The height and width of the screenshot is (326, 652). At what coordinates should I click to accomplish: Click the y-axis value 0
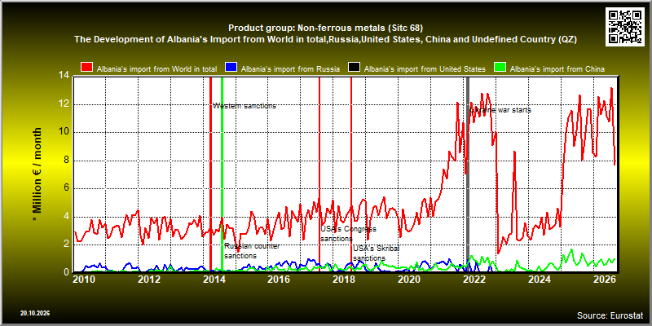click(67, 272)
